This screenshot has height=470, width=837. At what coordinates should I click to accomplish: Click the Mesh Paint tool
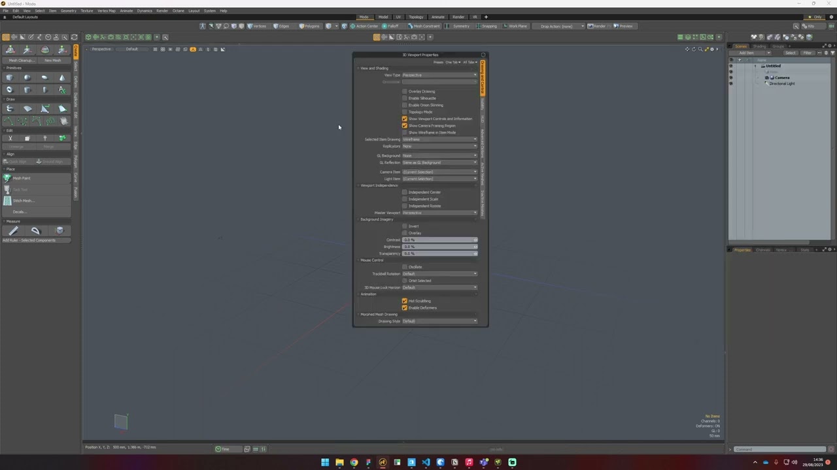36,178
